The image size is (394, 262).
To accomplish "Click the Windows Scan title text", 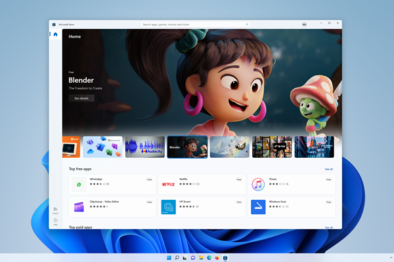I will 278,202.
